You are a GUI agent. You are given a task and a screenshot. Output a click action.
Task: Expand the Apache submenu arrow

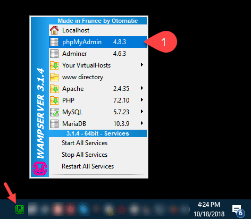(x=142, y=88)
